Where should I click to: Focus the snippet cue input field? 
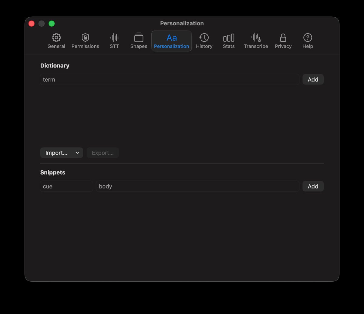66,186
